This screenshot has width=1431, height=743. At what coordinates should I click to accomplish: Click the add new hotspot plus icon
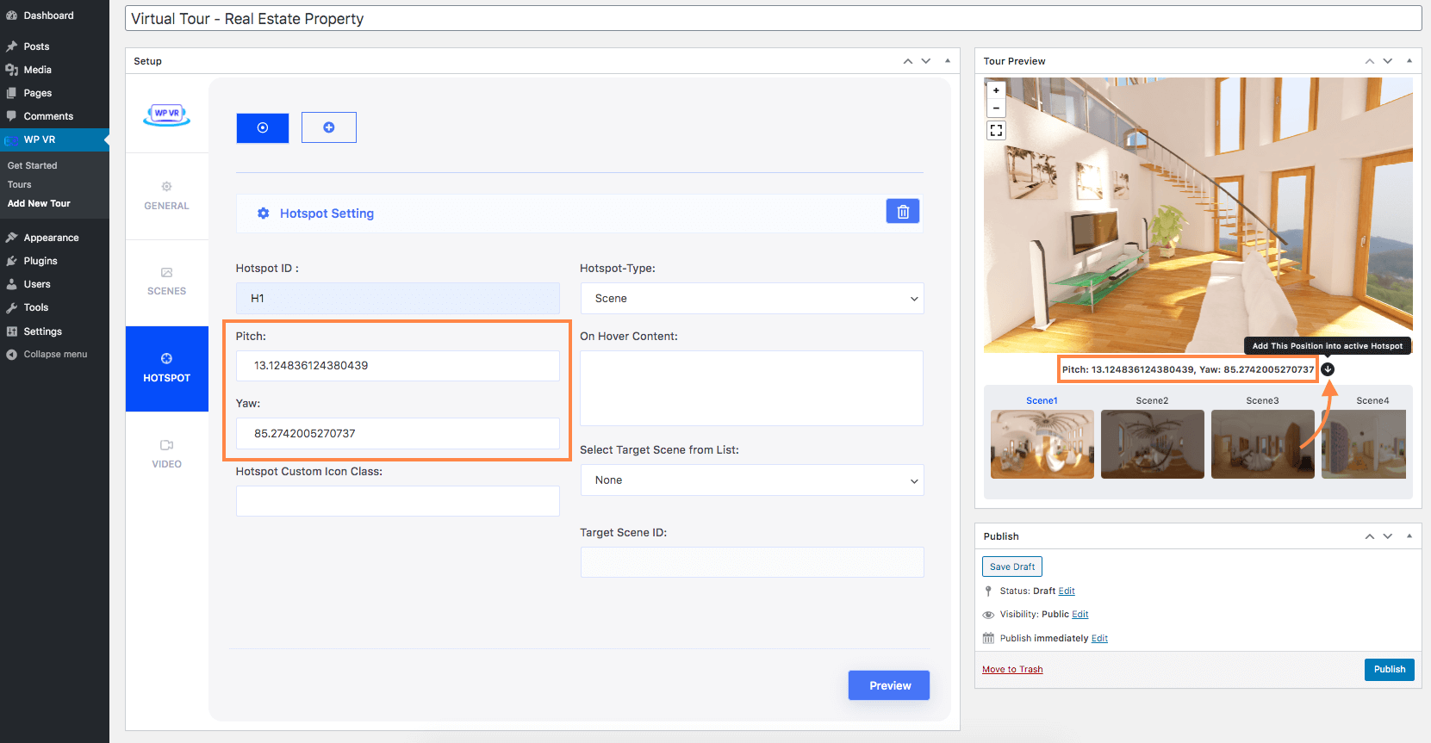click(328, 127)
